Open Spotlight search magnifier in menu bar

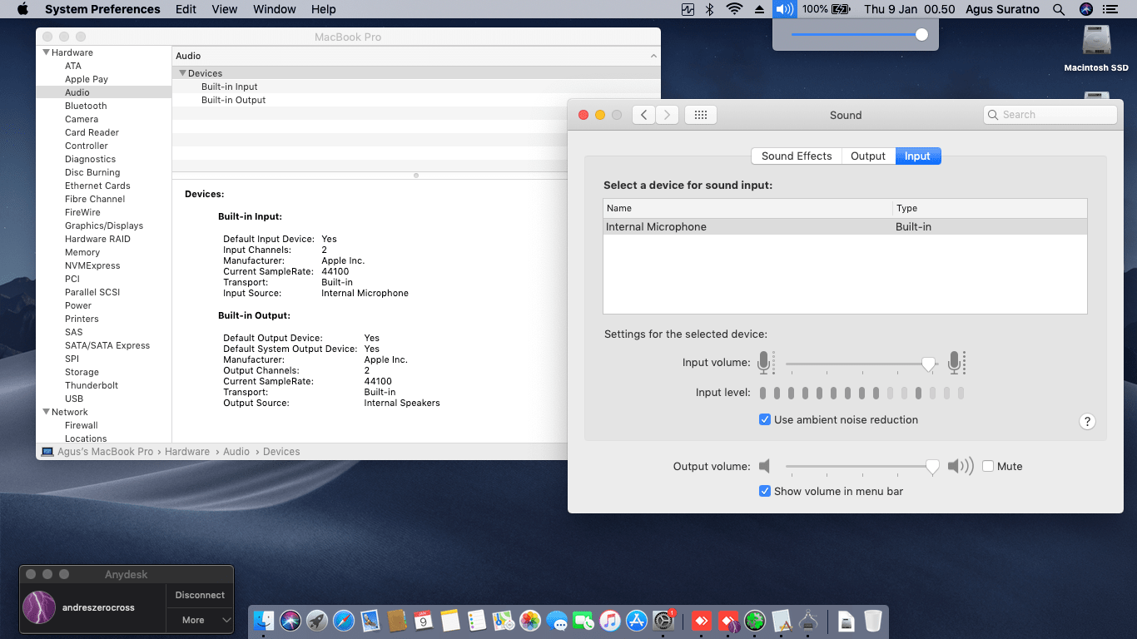coord(1059,9)
